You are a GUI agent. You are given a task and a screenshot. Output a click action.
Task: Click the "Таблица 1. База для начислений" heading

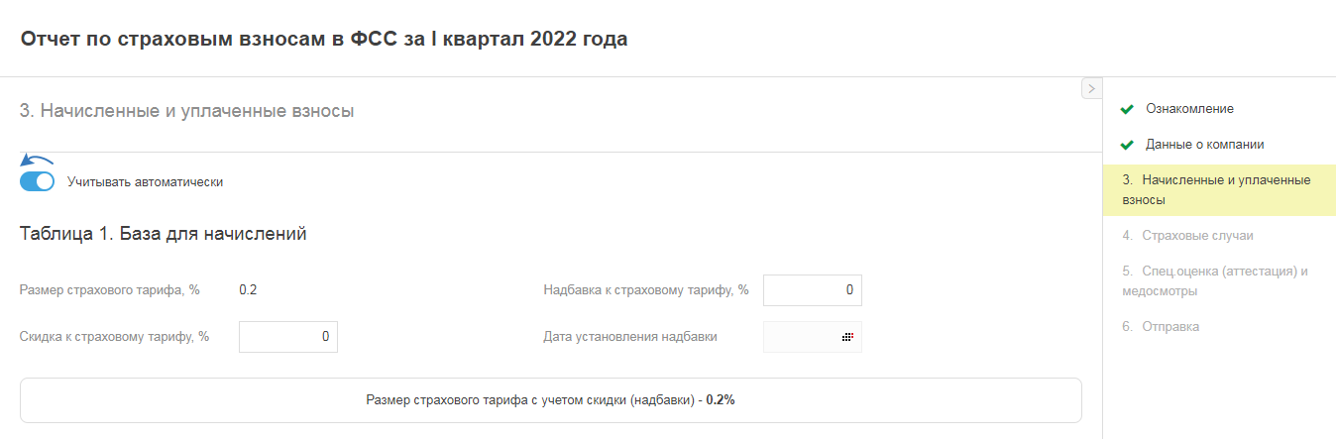[x=163, y=234]
